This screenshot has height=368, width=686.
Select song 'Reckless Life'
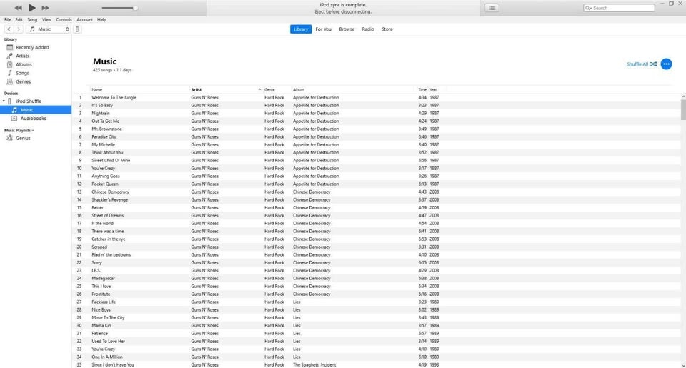point(104,302)
